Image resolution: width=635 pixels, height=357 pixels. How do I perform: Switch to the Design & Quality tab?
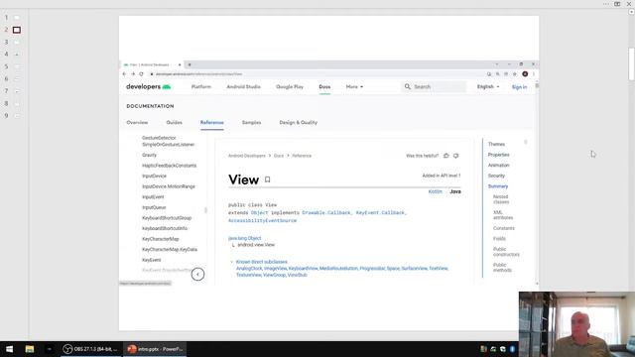[x=298, y=122]
